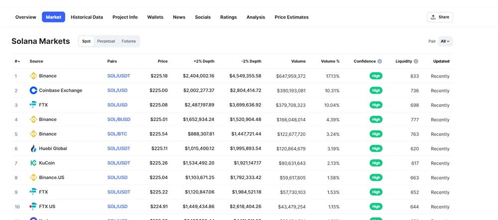Viewport: 498px width, 220px height.
Task: Click the Coinbase Exchange logo icon
Action: click(33, 91)
